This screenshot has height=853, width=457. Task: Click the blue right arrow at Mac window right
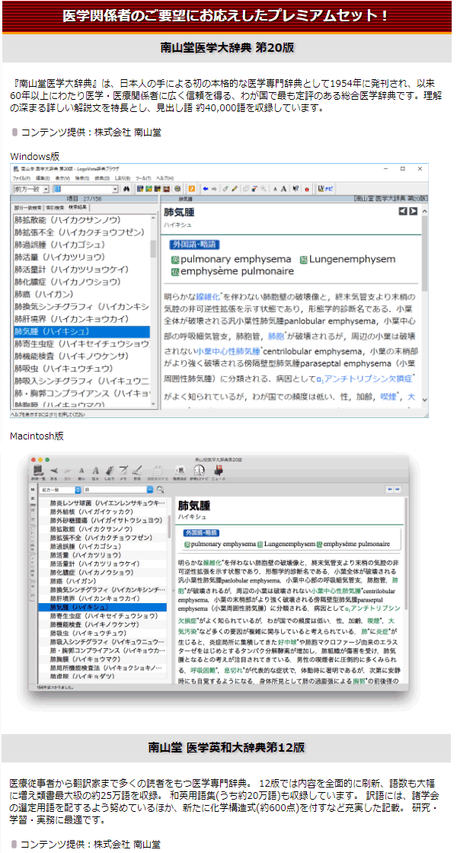click(397, 489)
